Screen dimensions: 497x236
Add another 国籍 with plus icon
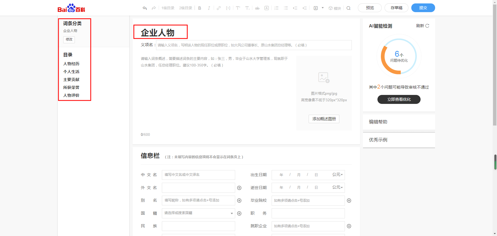239,213
